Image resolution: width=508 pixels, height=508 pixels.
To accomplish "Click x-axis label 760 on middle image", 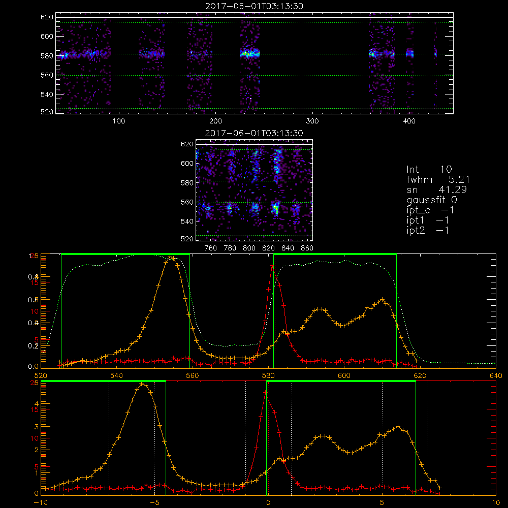I will (211, 248).
